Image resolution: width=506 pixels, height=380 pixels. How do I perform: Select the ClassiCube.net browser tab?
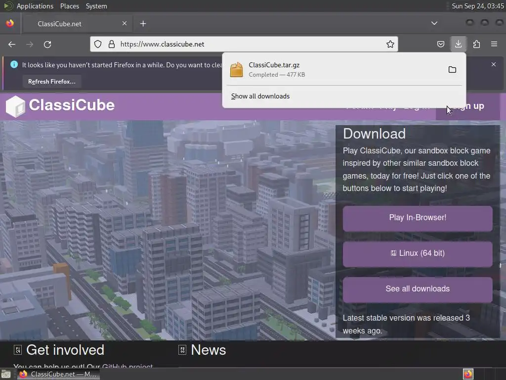[x=78, y=24]
